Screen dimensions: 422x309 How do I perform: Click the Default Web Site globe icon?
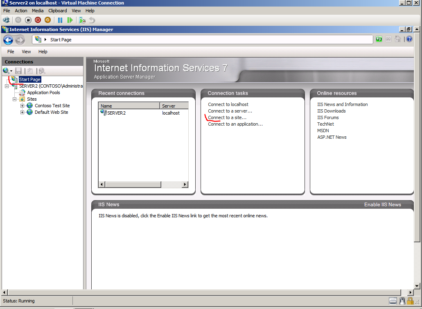(30, 112)
